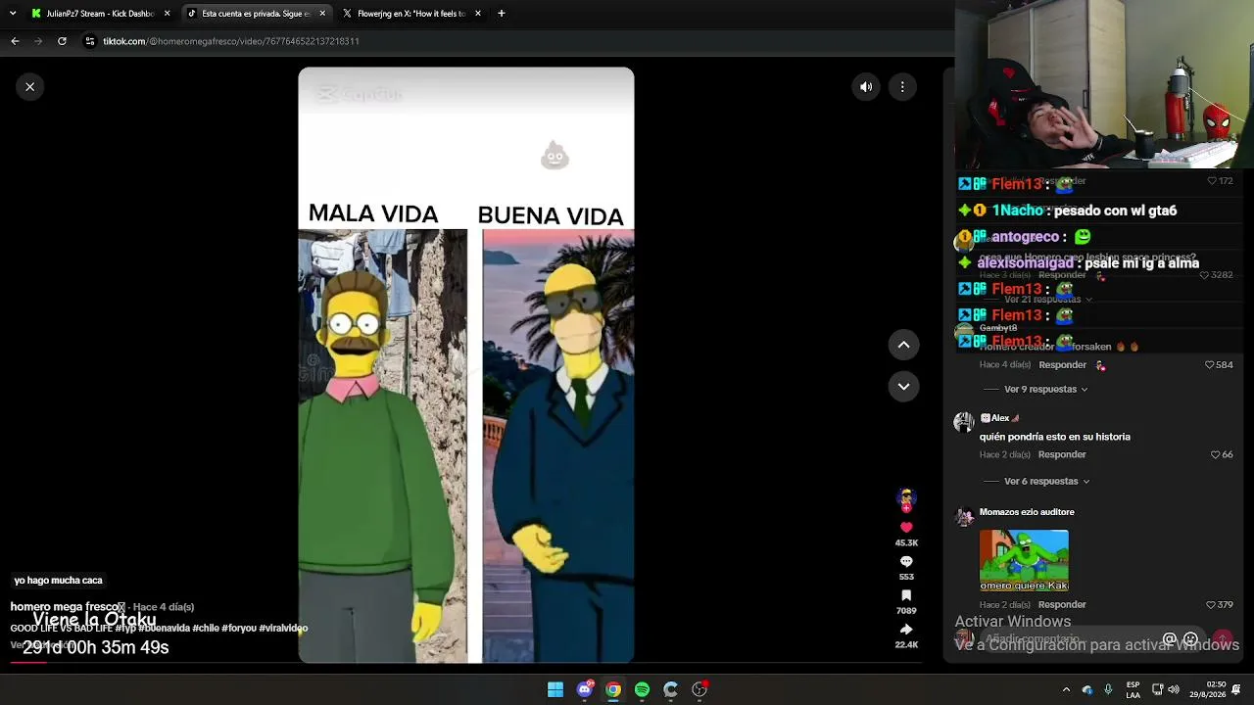This screenshot has height=705, width=1254.
Task: Like the video with 45.3K likes
Action: (x=906, y=528)
